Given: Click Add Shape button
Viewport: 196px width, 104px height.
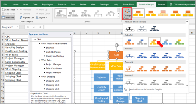Looking at the screenshot, I should point(8,9).
